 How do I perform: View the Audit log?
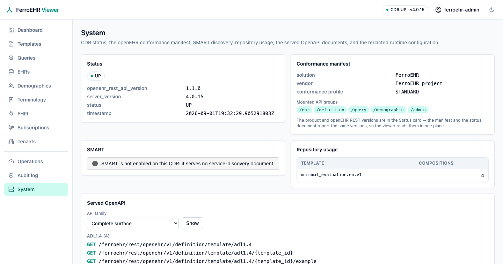pos(36,175)
